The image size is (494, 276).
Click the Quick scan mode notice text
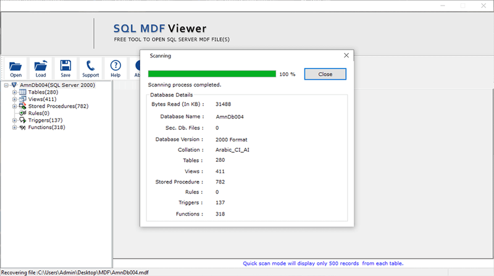323,264
